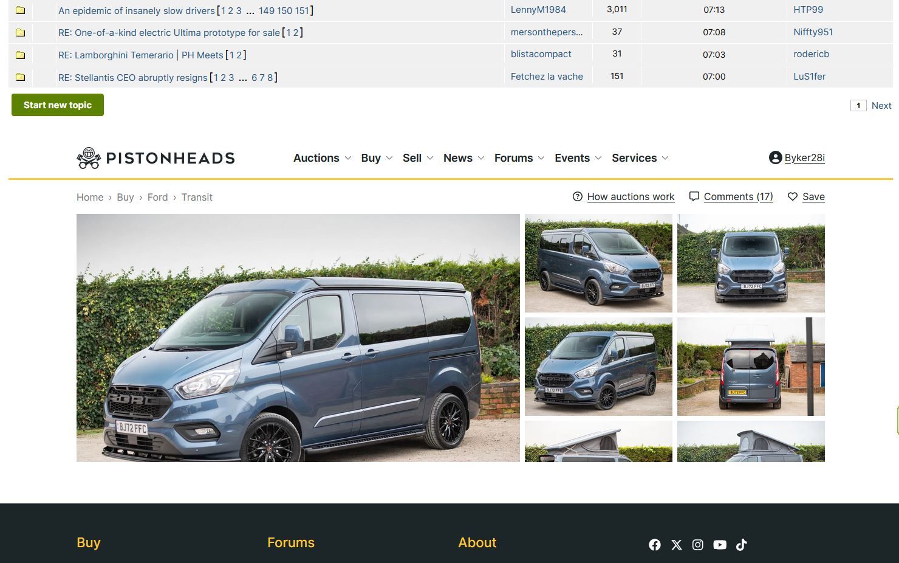This screenshot has height=563, width=899.
Task: Expand the Auctions dropdown menu
Action: coord(322,158)
